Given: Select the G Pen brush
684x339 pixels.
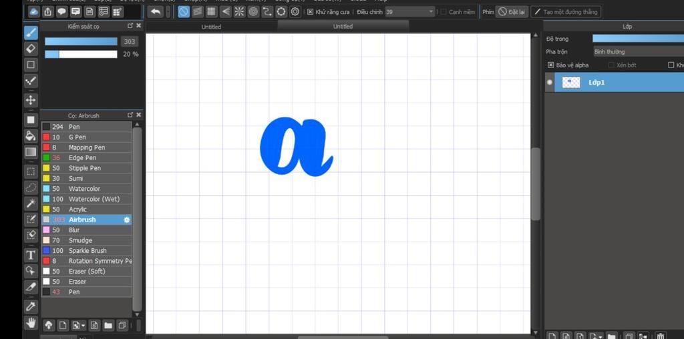Looking at the screenshot, I should coord(87,137).
